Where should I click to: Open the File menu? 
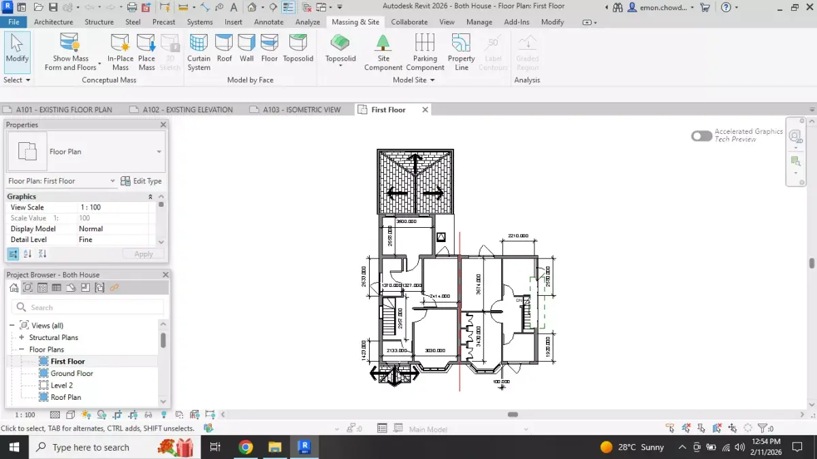point(14,22)
